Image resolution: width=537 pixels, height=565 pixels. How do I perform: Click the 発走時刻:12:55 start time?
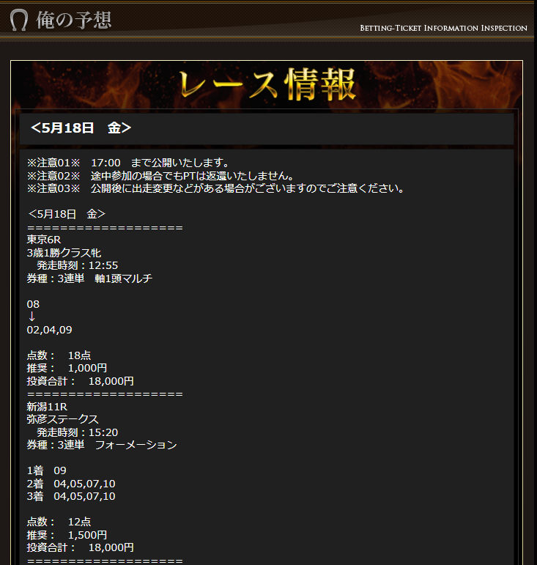[77, 265]
